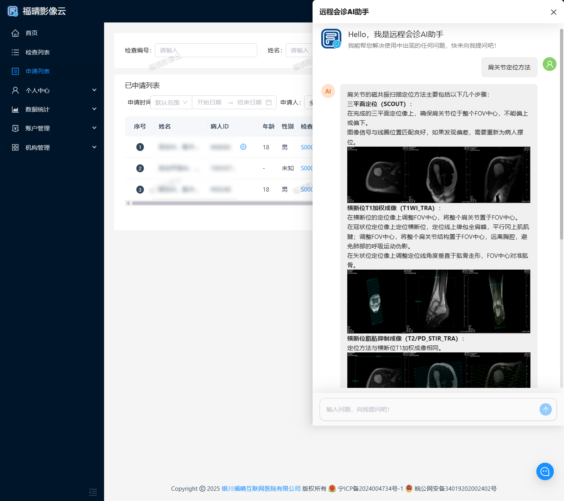Image resolution: width=564 pixels, height=501 pixels.
Task: Collapse the sidebar via bottom collapse icon
Action: [93, 492]
